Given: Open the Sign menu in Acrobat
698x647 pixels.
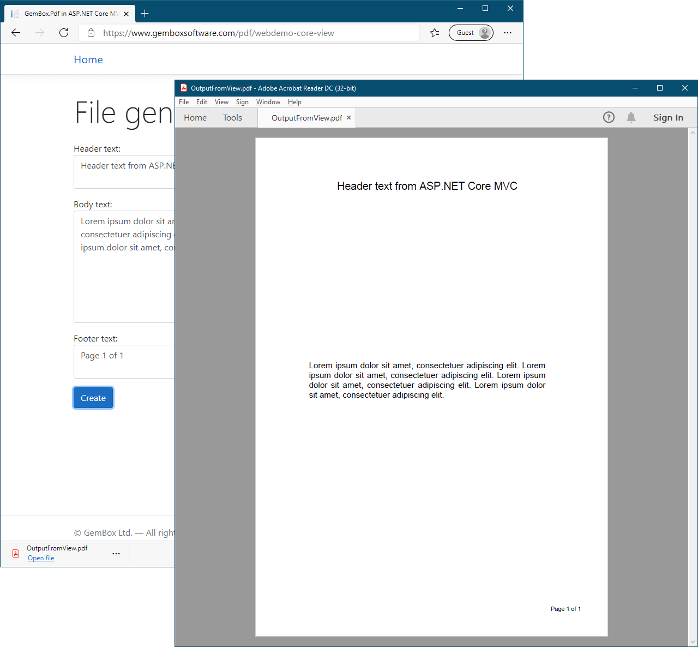Looking at the screenshot, I should tap(242, 102).
